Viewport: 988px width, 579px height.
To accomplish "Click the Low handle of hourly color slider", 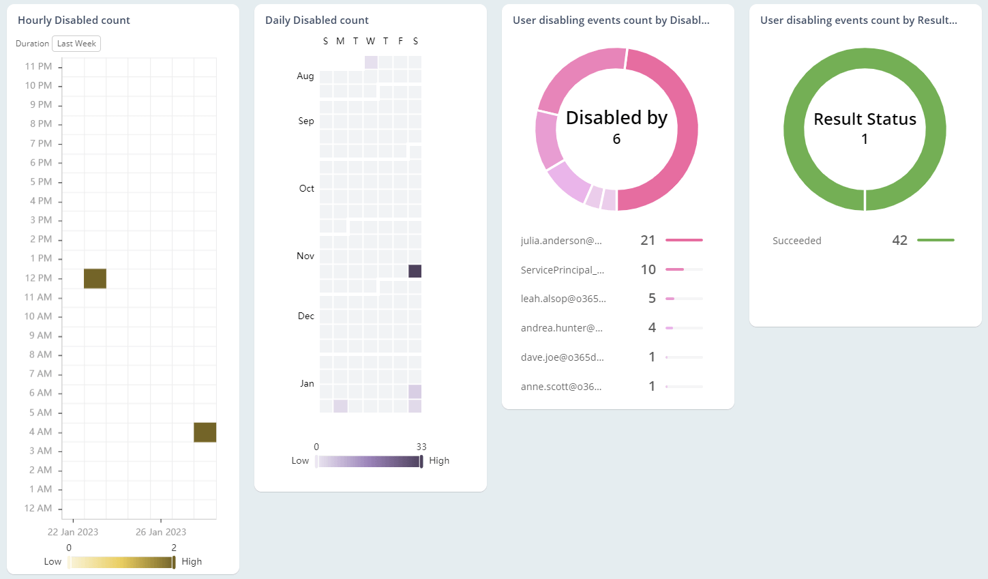I will (69, 562).
